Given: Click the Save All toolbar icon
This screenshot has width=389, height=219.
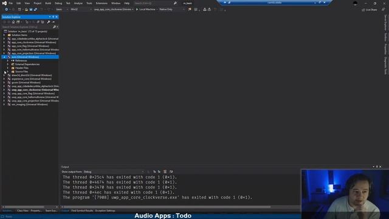Looking at the screenshot, I should [35, 10].
